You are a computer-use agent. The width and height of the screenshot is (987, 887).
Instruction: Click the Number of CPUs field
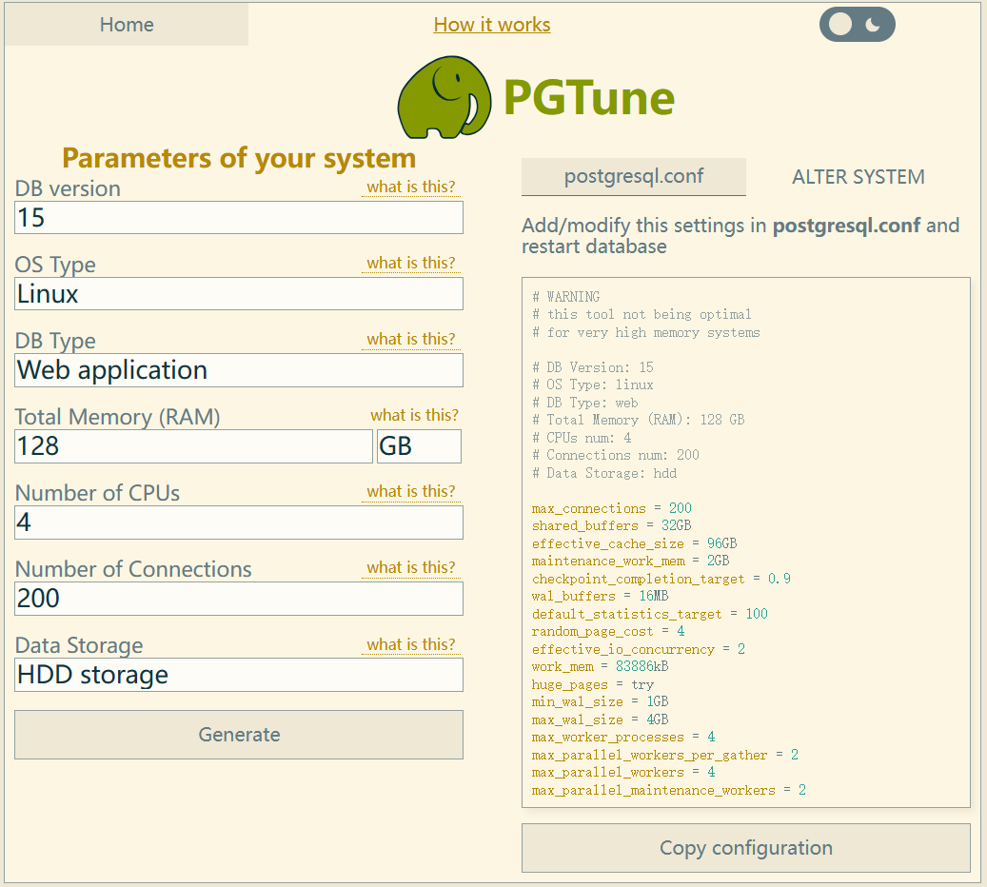click(x=239, y=522)
